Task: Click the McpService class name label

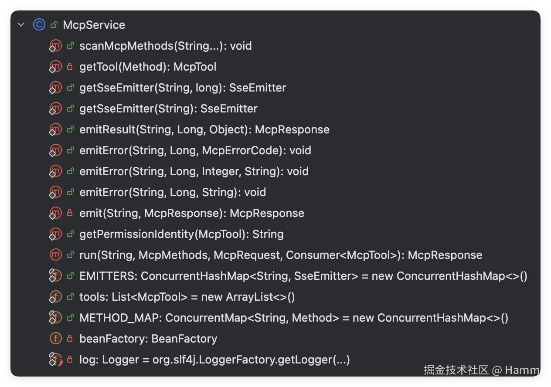Action: click(94, 25)
